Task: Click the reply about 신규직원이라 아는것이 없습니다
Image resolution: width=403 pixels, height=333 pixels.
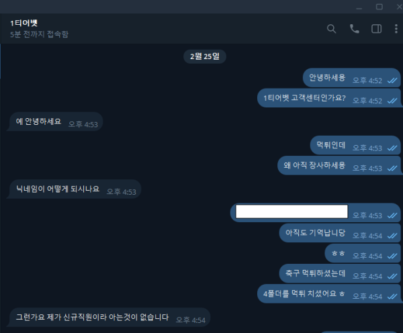Action: click(x=109, y=318)
